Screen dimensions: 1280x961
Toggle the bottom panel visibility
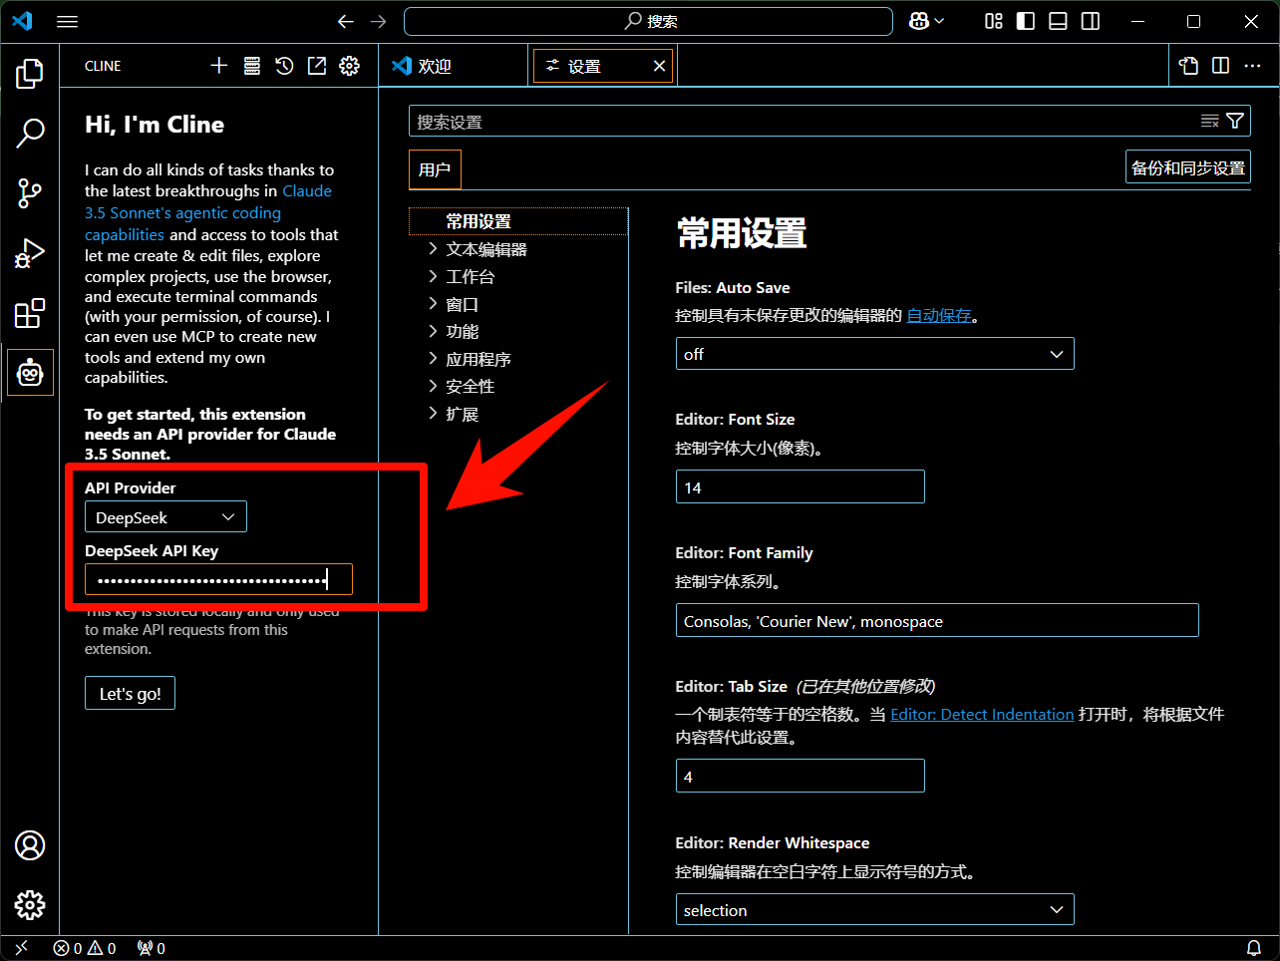[x=1059, y=21]
